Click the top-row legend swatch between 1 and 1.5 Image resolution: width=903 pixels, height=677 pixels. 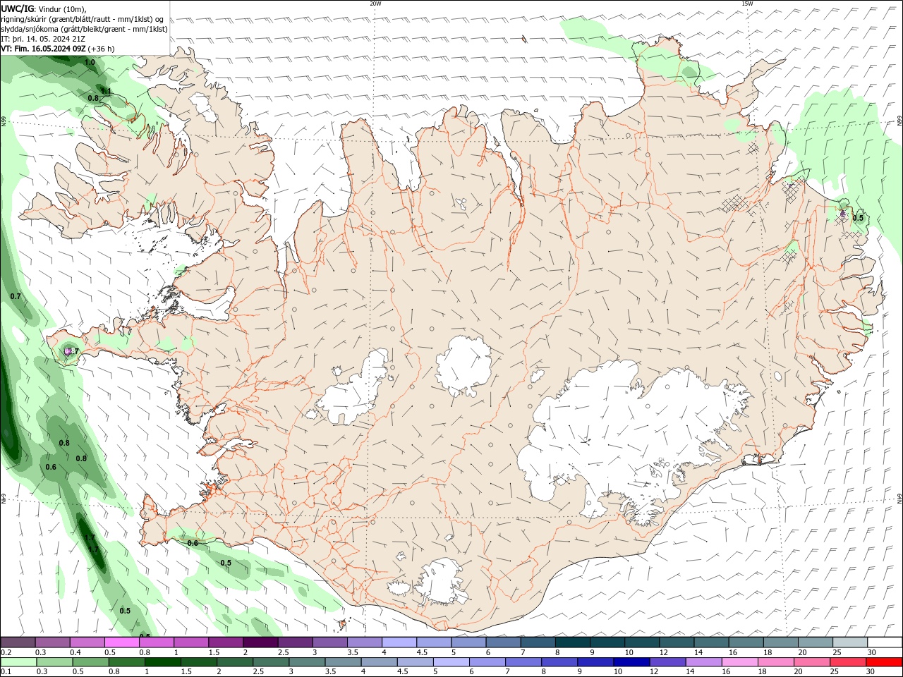(x=191, y=642)
